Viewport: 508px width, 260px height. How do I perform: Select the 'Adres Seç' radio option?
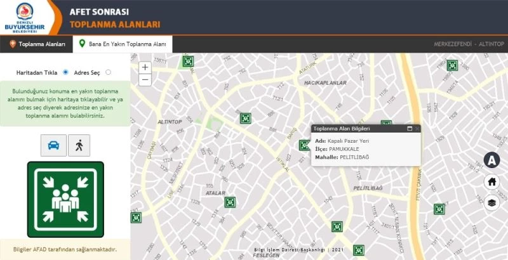pyautogui.click(x=108, y=72)
